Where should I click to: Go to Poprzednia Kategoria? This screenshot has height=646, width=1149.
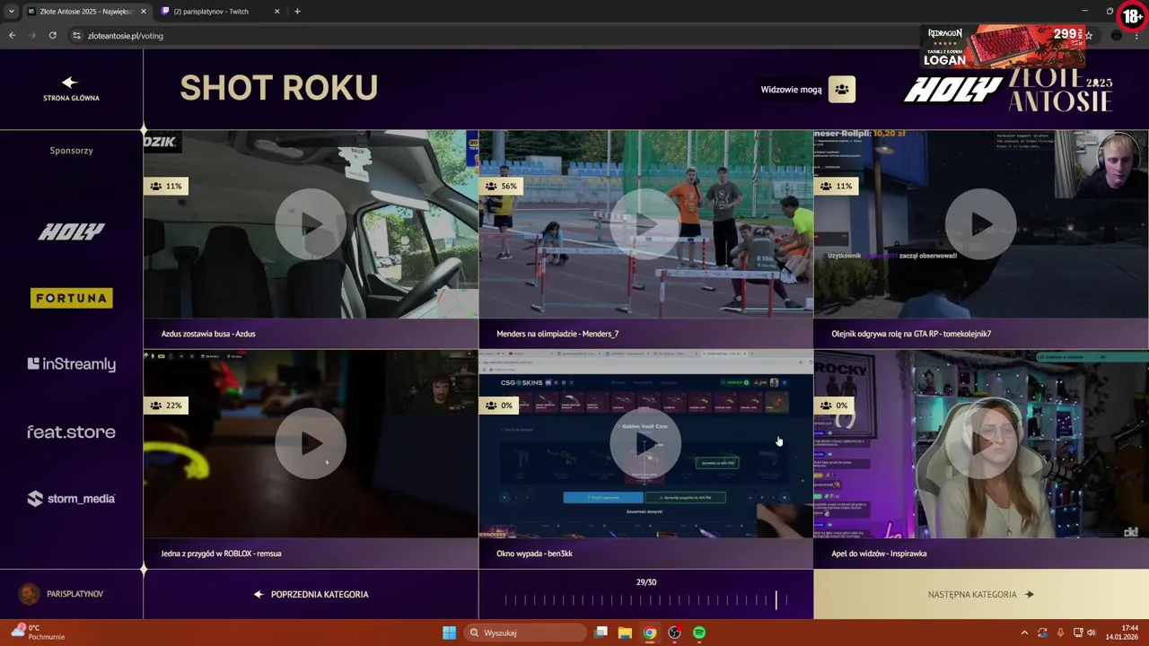311,594
